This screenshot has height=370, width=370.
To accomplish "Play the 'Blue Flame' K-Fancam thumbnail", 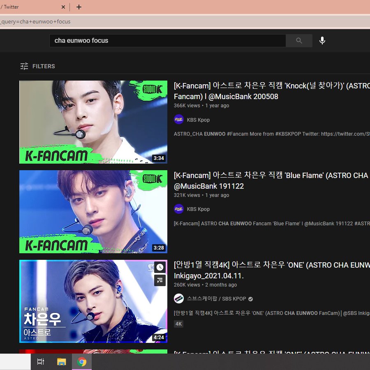I will point(93,212).
